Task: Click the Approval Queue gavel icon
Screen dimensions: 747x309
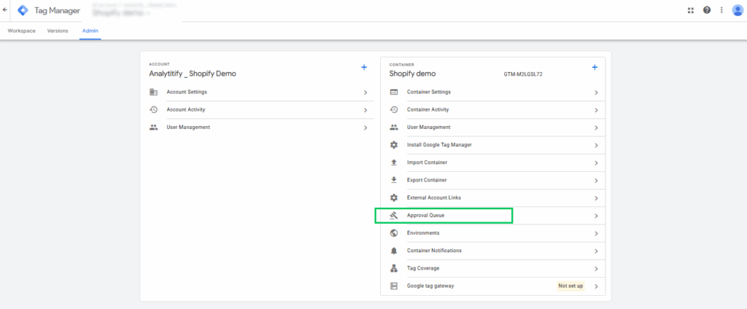Action: 393,216
